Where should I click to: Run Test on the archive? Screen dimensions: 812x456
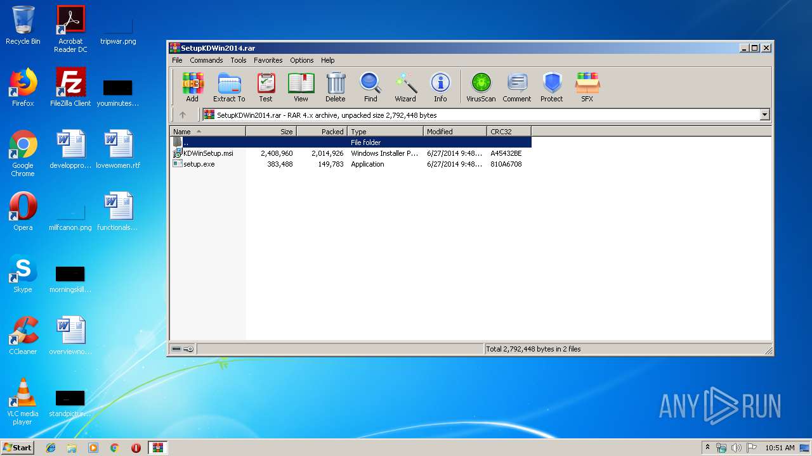266,87
